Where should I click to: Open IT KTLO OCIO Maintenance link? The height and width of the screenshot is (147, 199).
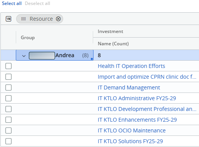click(132, 130)
